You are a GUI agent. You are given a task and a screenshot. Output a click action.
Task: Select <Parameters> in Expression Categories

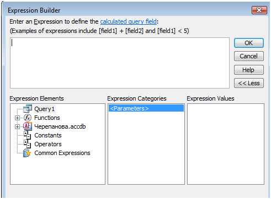click(146, 108)
